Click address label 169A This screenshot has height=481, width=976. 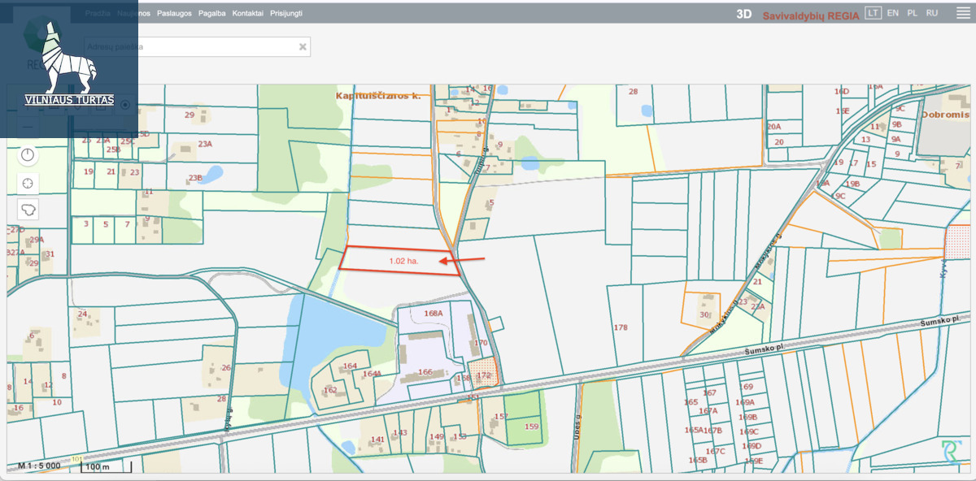pyautogui.click(x=745, y=401)
